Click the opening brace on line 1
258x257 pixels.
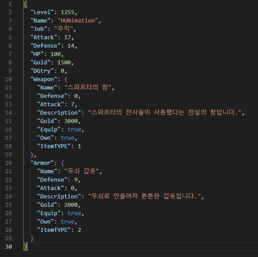pyautogui.click(x=25, y=4)
